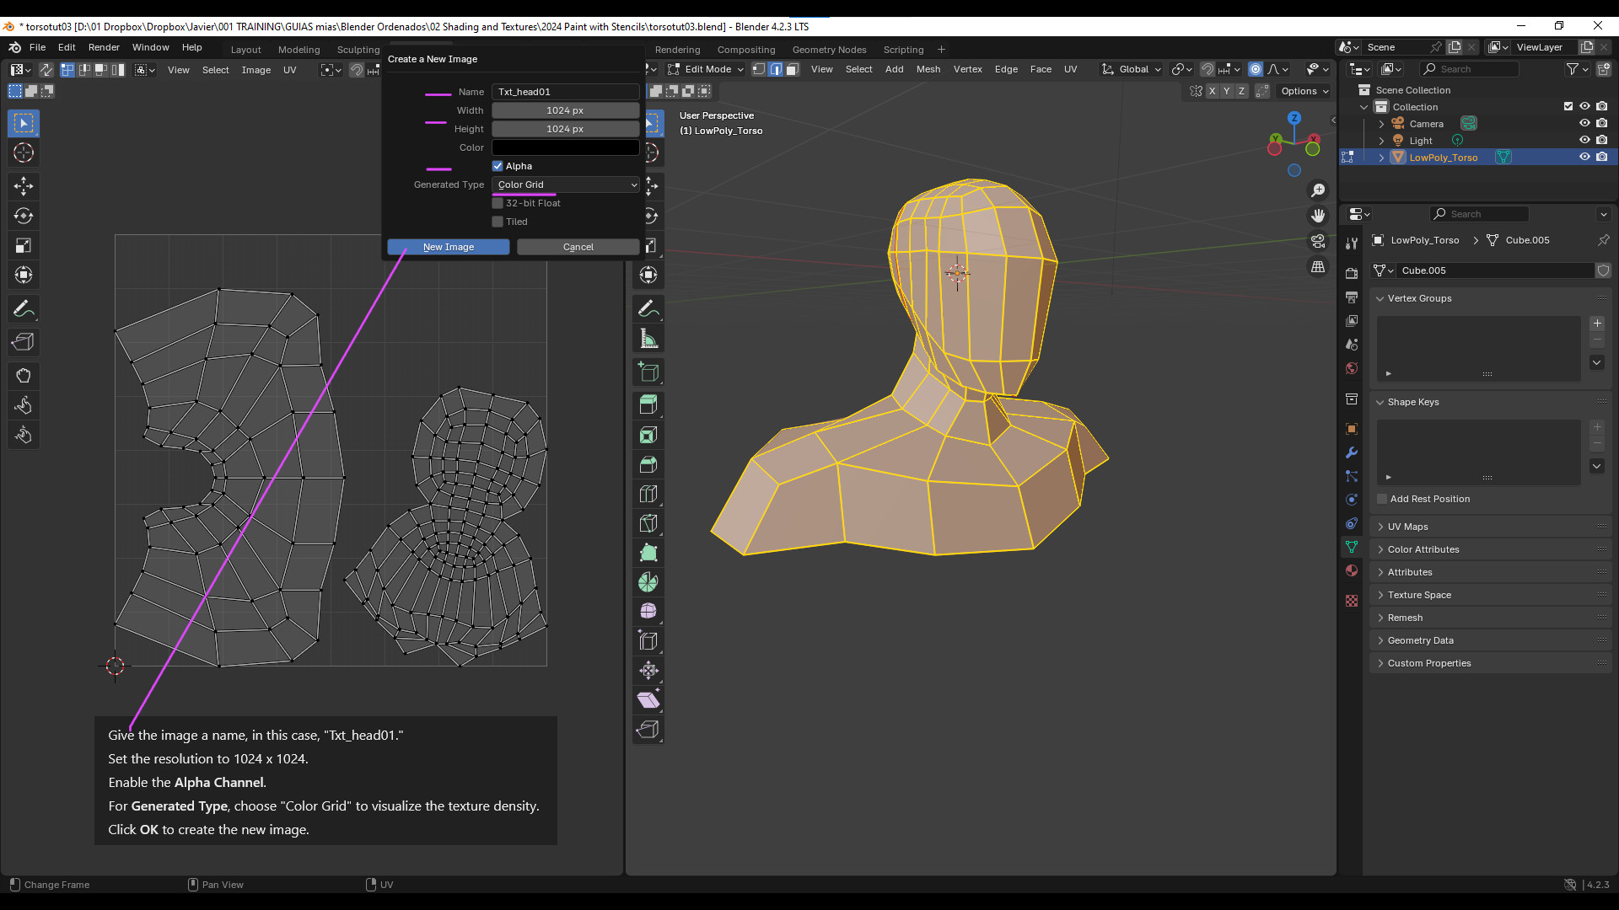Add a new vertex group plus button
This screenshot has height=910, width=1619.
click(x=1597, y=324)
